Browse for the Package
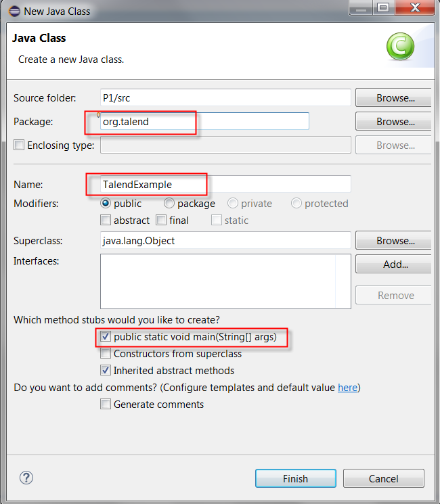This screenshot has height=504, width=440. point(395,122)
